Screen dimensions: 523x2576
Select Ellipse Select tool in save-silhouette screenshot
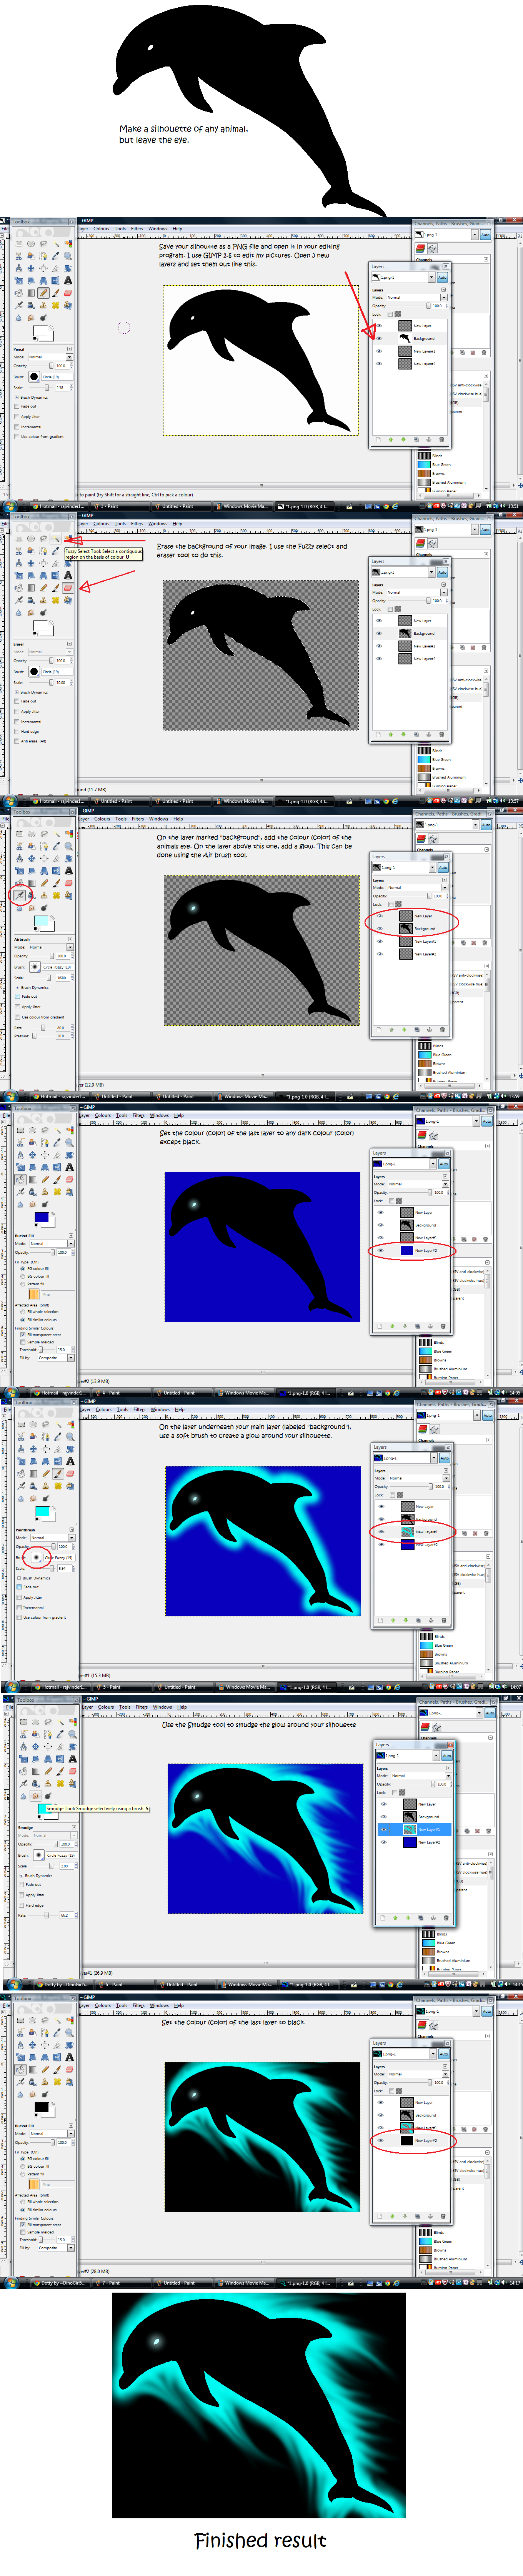click(x=31, y=244)
